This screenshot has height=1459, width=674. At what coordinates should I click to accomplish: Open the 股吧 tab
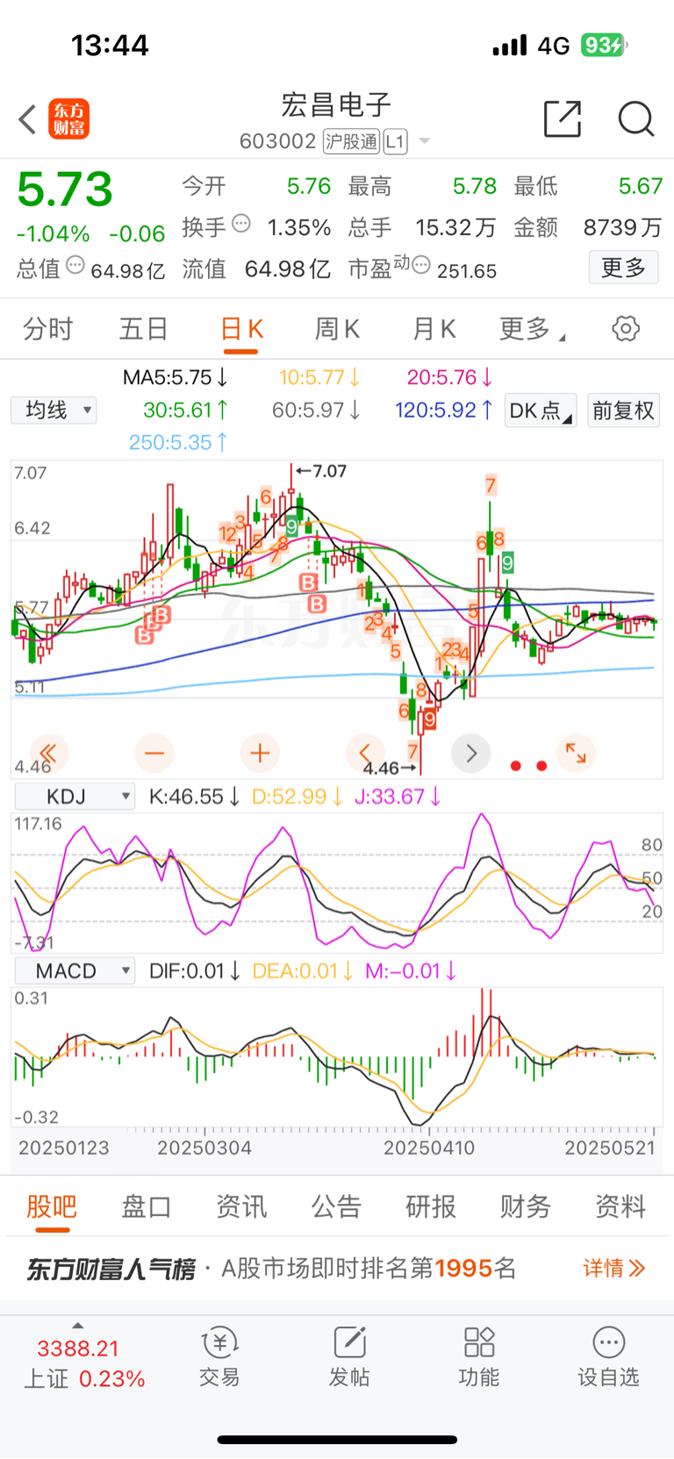pos(52,1206)
